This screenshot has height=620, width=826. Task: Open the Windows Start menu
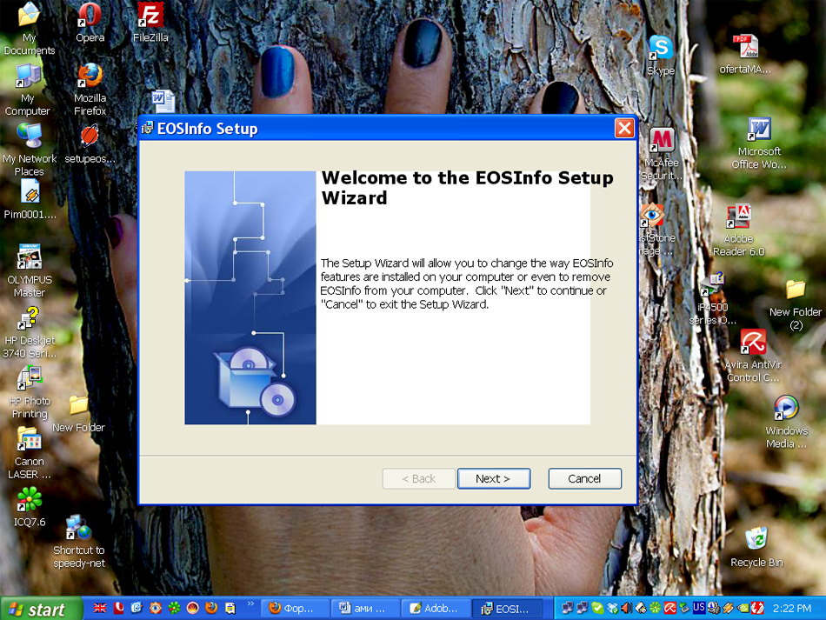point(36,609)
